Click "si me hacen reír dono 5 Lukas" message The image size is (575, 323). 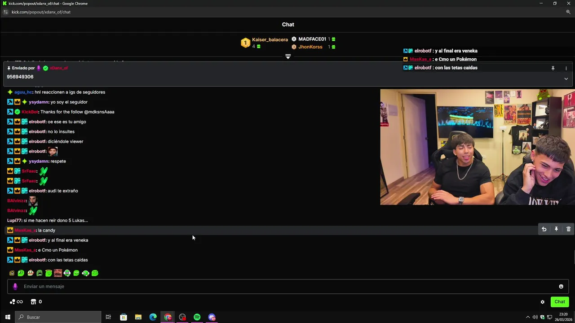[x=56, y=220]
